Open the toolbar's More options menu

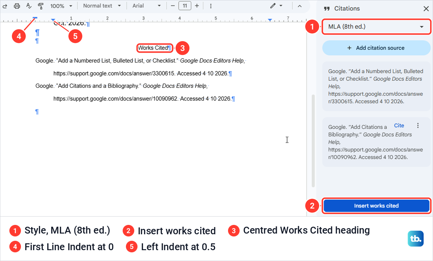[211, 6]
